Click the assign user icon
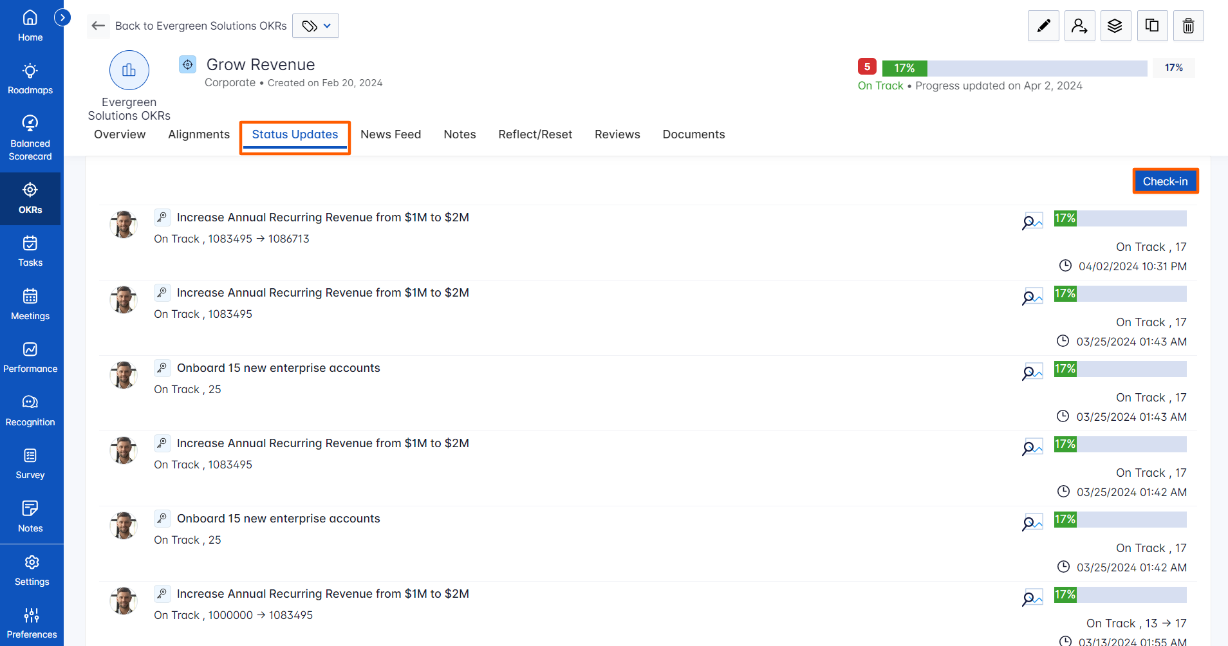 click(x=1079, y=26)
